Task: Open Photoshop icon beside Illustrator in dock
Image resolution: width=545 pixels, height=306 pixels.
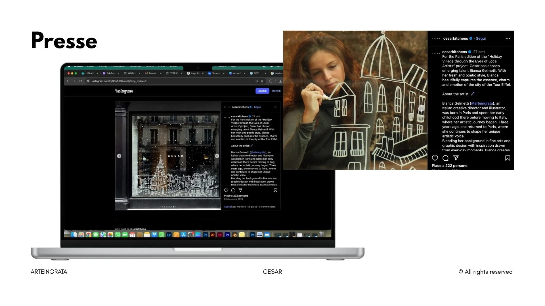Action: click(206, 235)
